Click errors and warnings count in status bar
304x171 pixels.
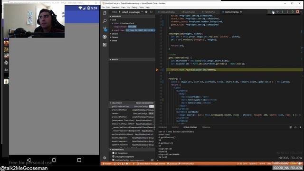tap(124, 163)
